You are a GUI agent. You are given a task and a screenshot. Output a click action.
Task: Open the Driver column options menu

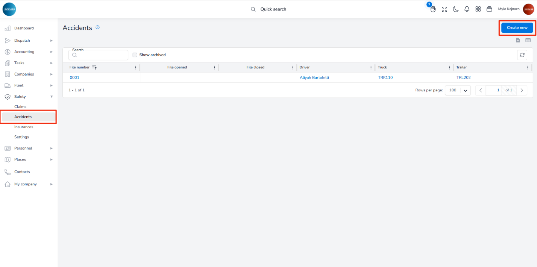tap(371, 68)
